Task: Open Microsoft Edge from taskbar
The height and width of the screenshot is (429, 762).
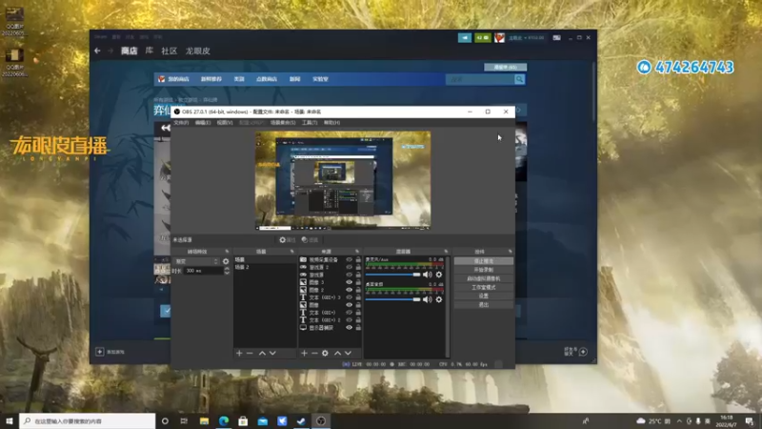Action: (x=224, y=421)
